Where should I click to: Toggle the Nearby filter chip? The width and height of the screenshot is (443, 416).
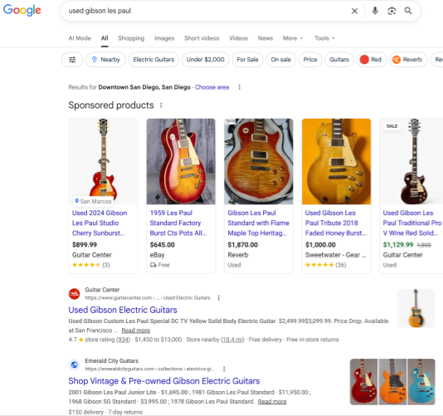click(x=105, y=60)
